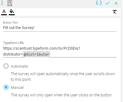Open the curly braces variable inserter
Screen dimensions: 123x102
point(99,3)
